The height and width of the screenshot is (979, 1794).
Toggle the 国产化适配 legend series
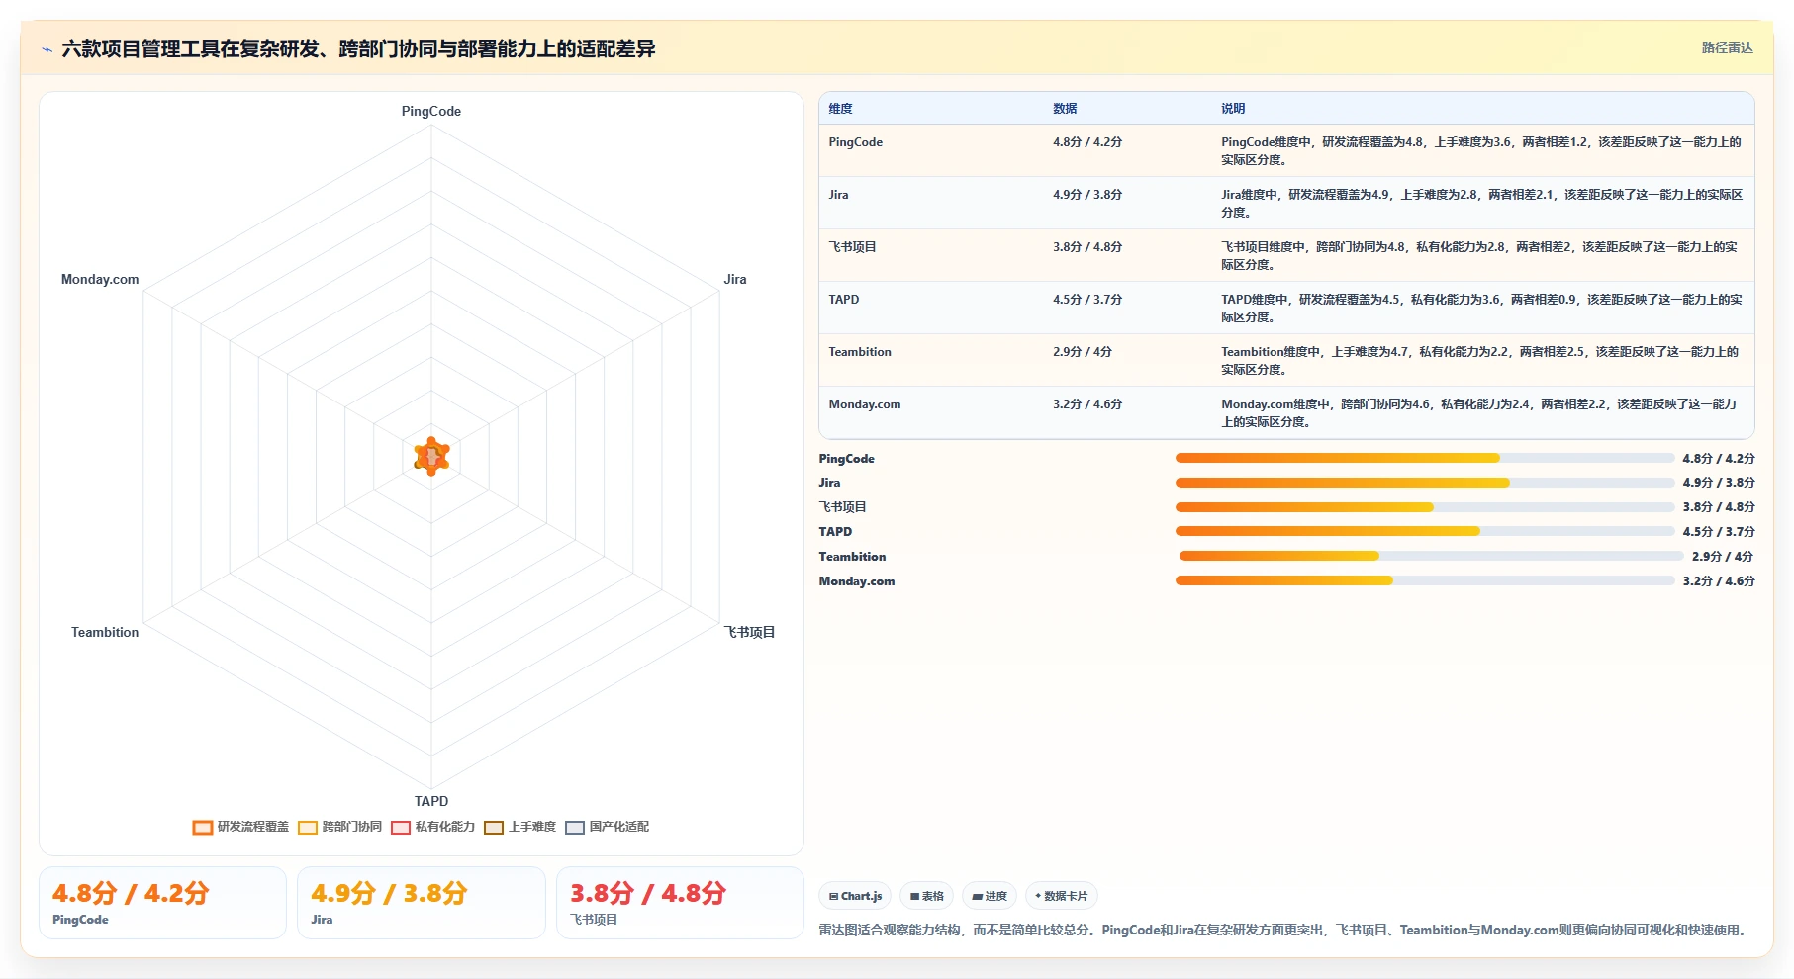607,827
